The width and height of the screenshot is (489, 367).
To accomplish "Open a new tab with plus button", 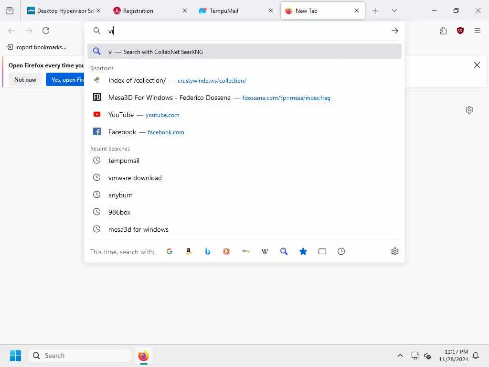I will tap(375, 11).
